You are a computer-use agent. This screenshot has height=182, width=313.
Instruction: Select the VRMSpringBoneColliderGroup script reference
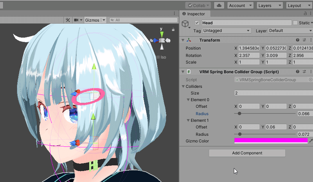pos(271,80)
